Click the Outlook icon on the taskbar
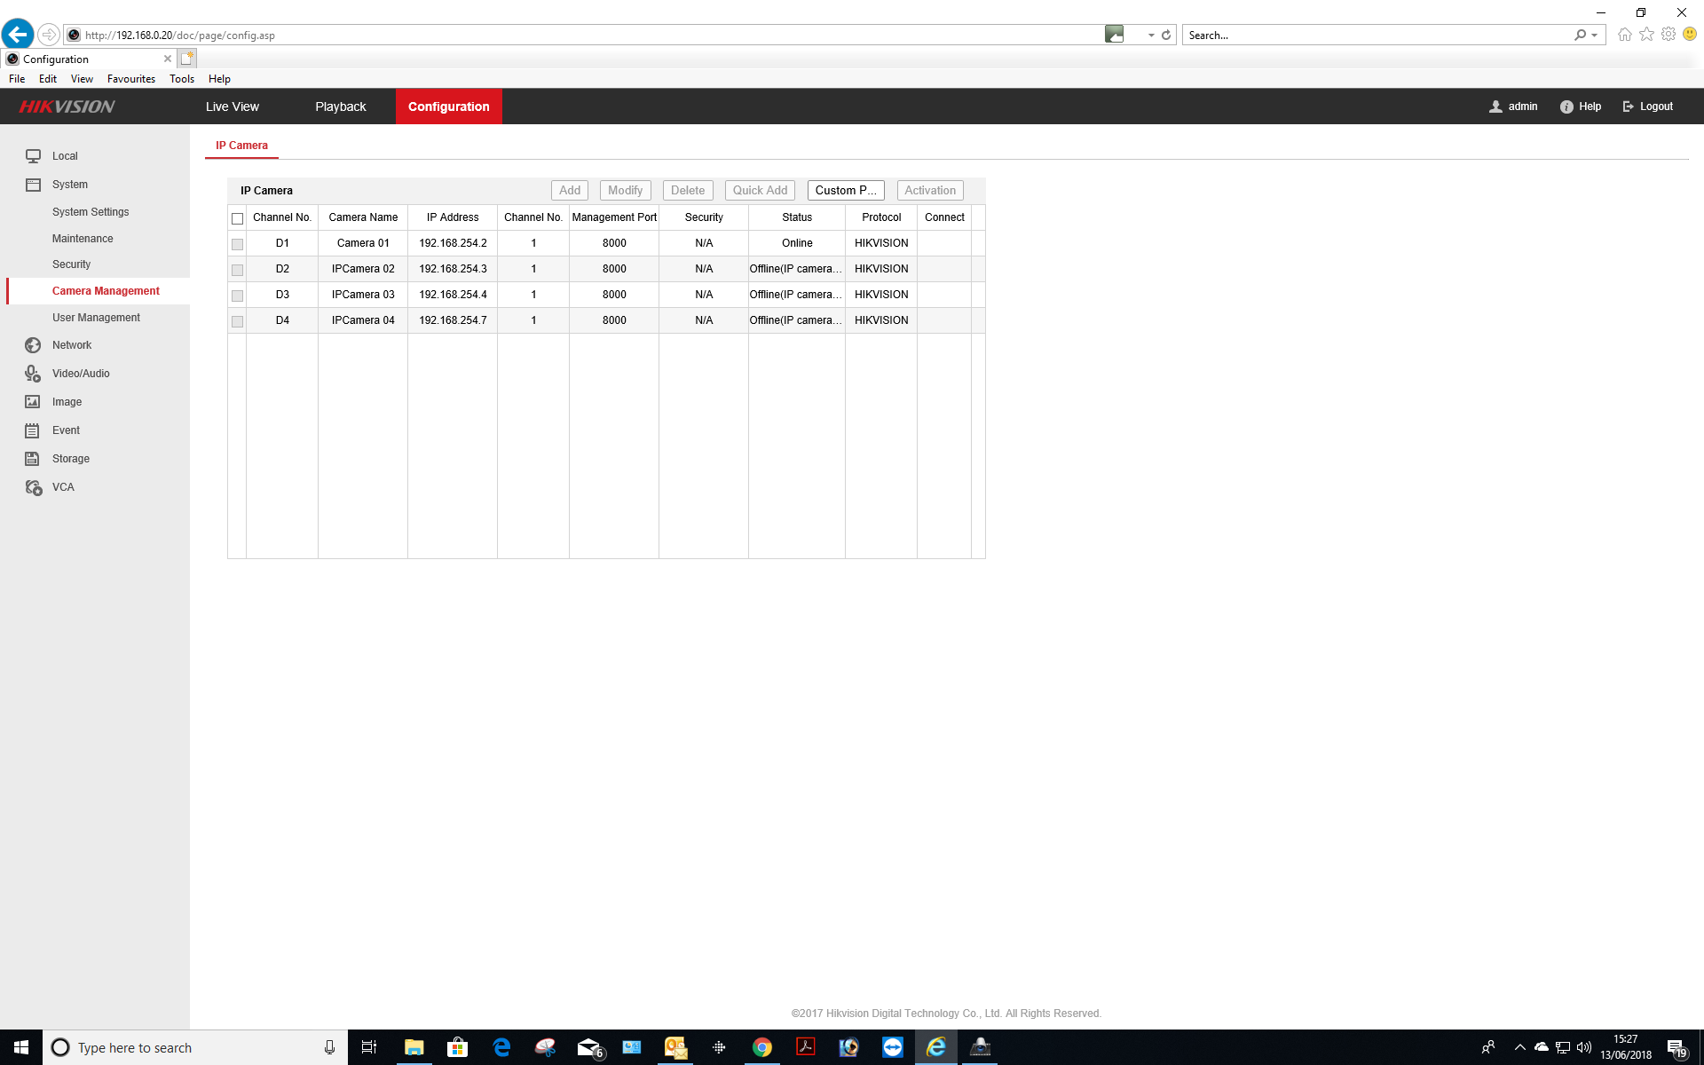Image resolution: width=1704 pixels, height=1065 pixels. [x=675, y=1047]
